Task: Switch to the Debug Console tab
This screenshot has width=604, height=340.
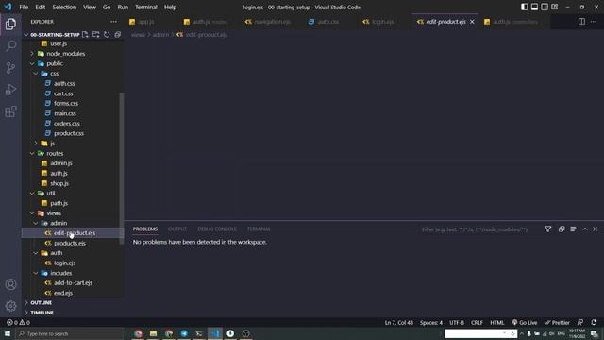Action: pos(217,229)
